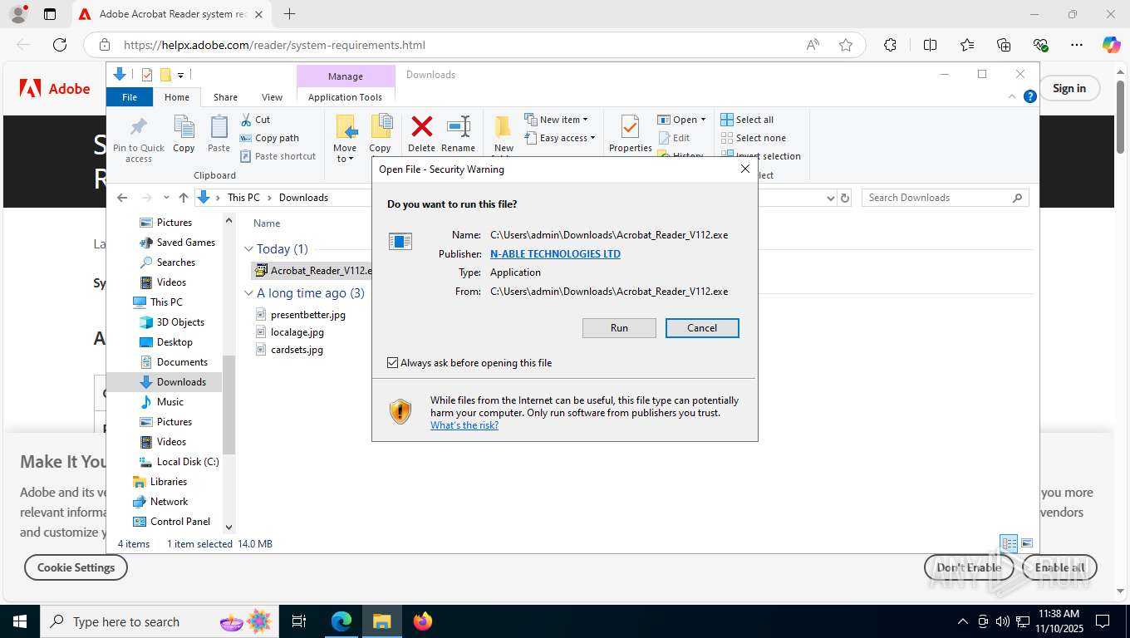Click the Copy path command

pyautogui.click(x=269, y=138)
